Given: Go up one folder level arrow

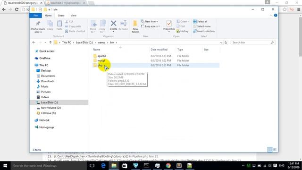Looking at the screenshot, I should point(50,42).
